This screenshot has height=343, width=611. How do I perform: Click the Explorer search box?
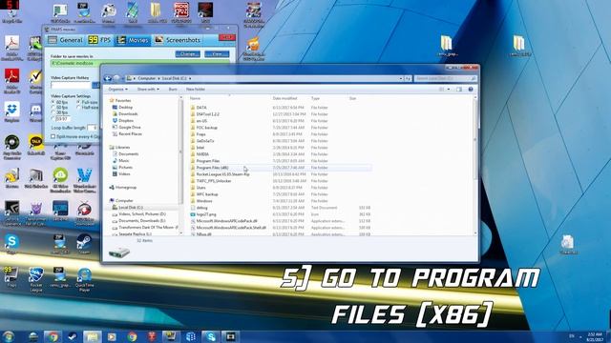445,78
